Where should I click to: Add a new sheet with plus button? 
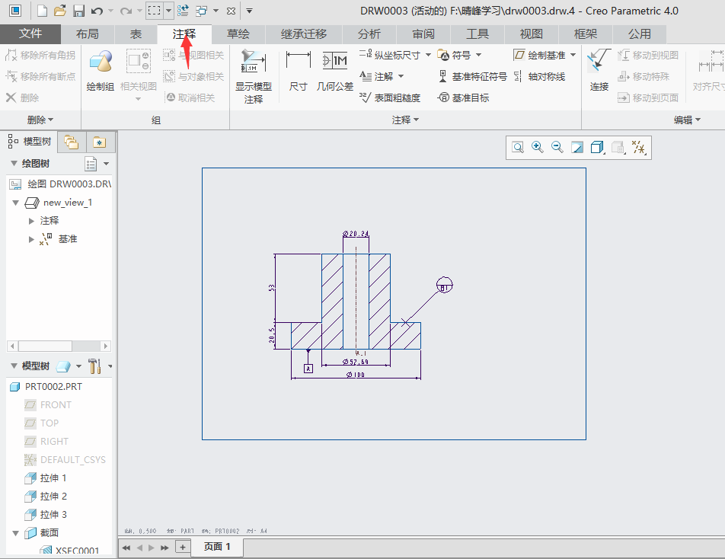click(183, 548)
